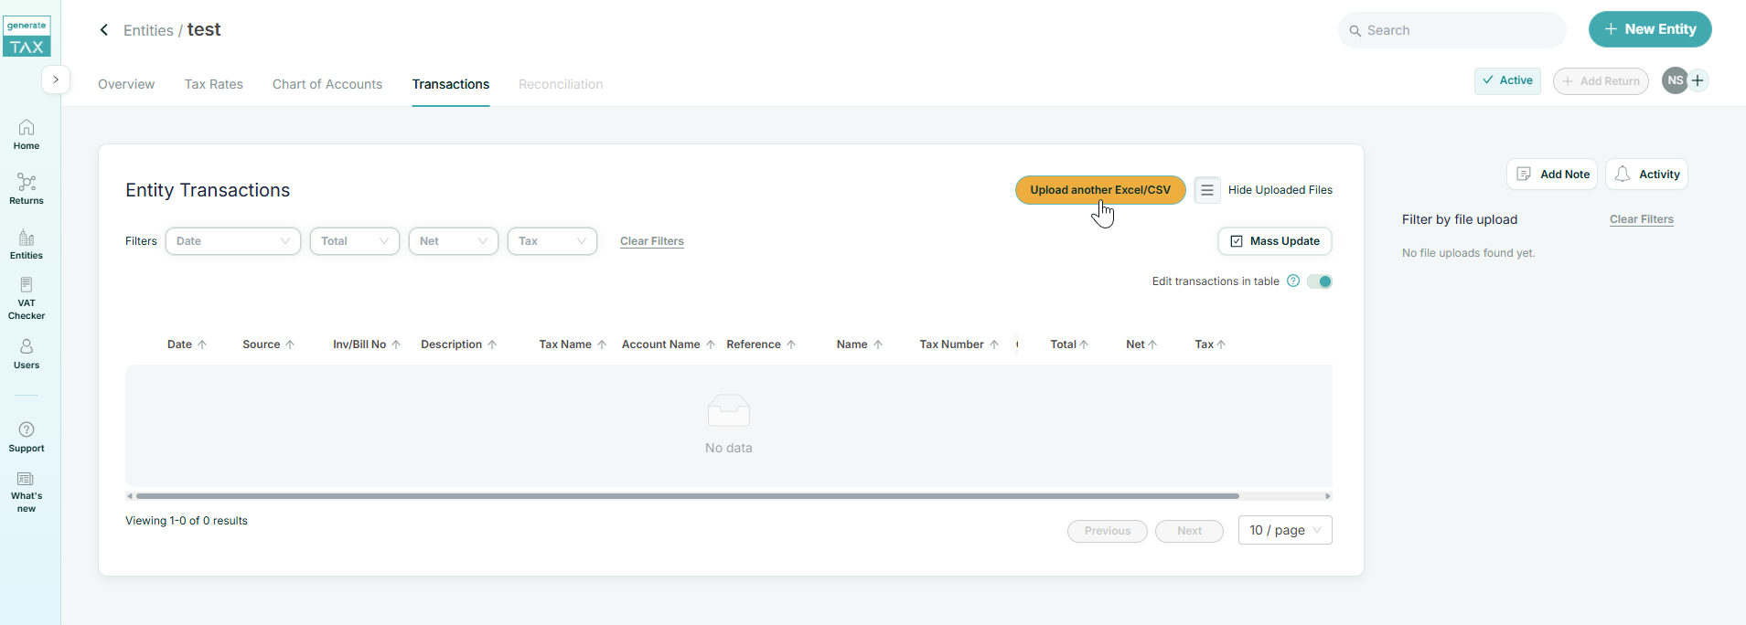Click the table's horizontal scrollbar
Viewport: 1746px width, 625px height.
tap(686, 496)
